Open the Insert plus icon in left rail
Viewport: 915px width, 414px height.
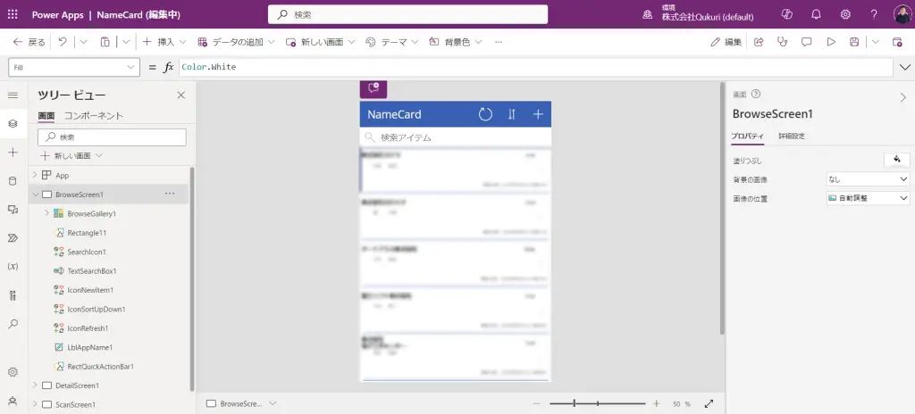tap(13, 153)
